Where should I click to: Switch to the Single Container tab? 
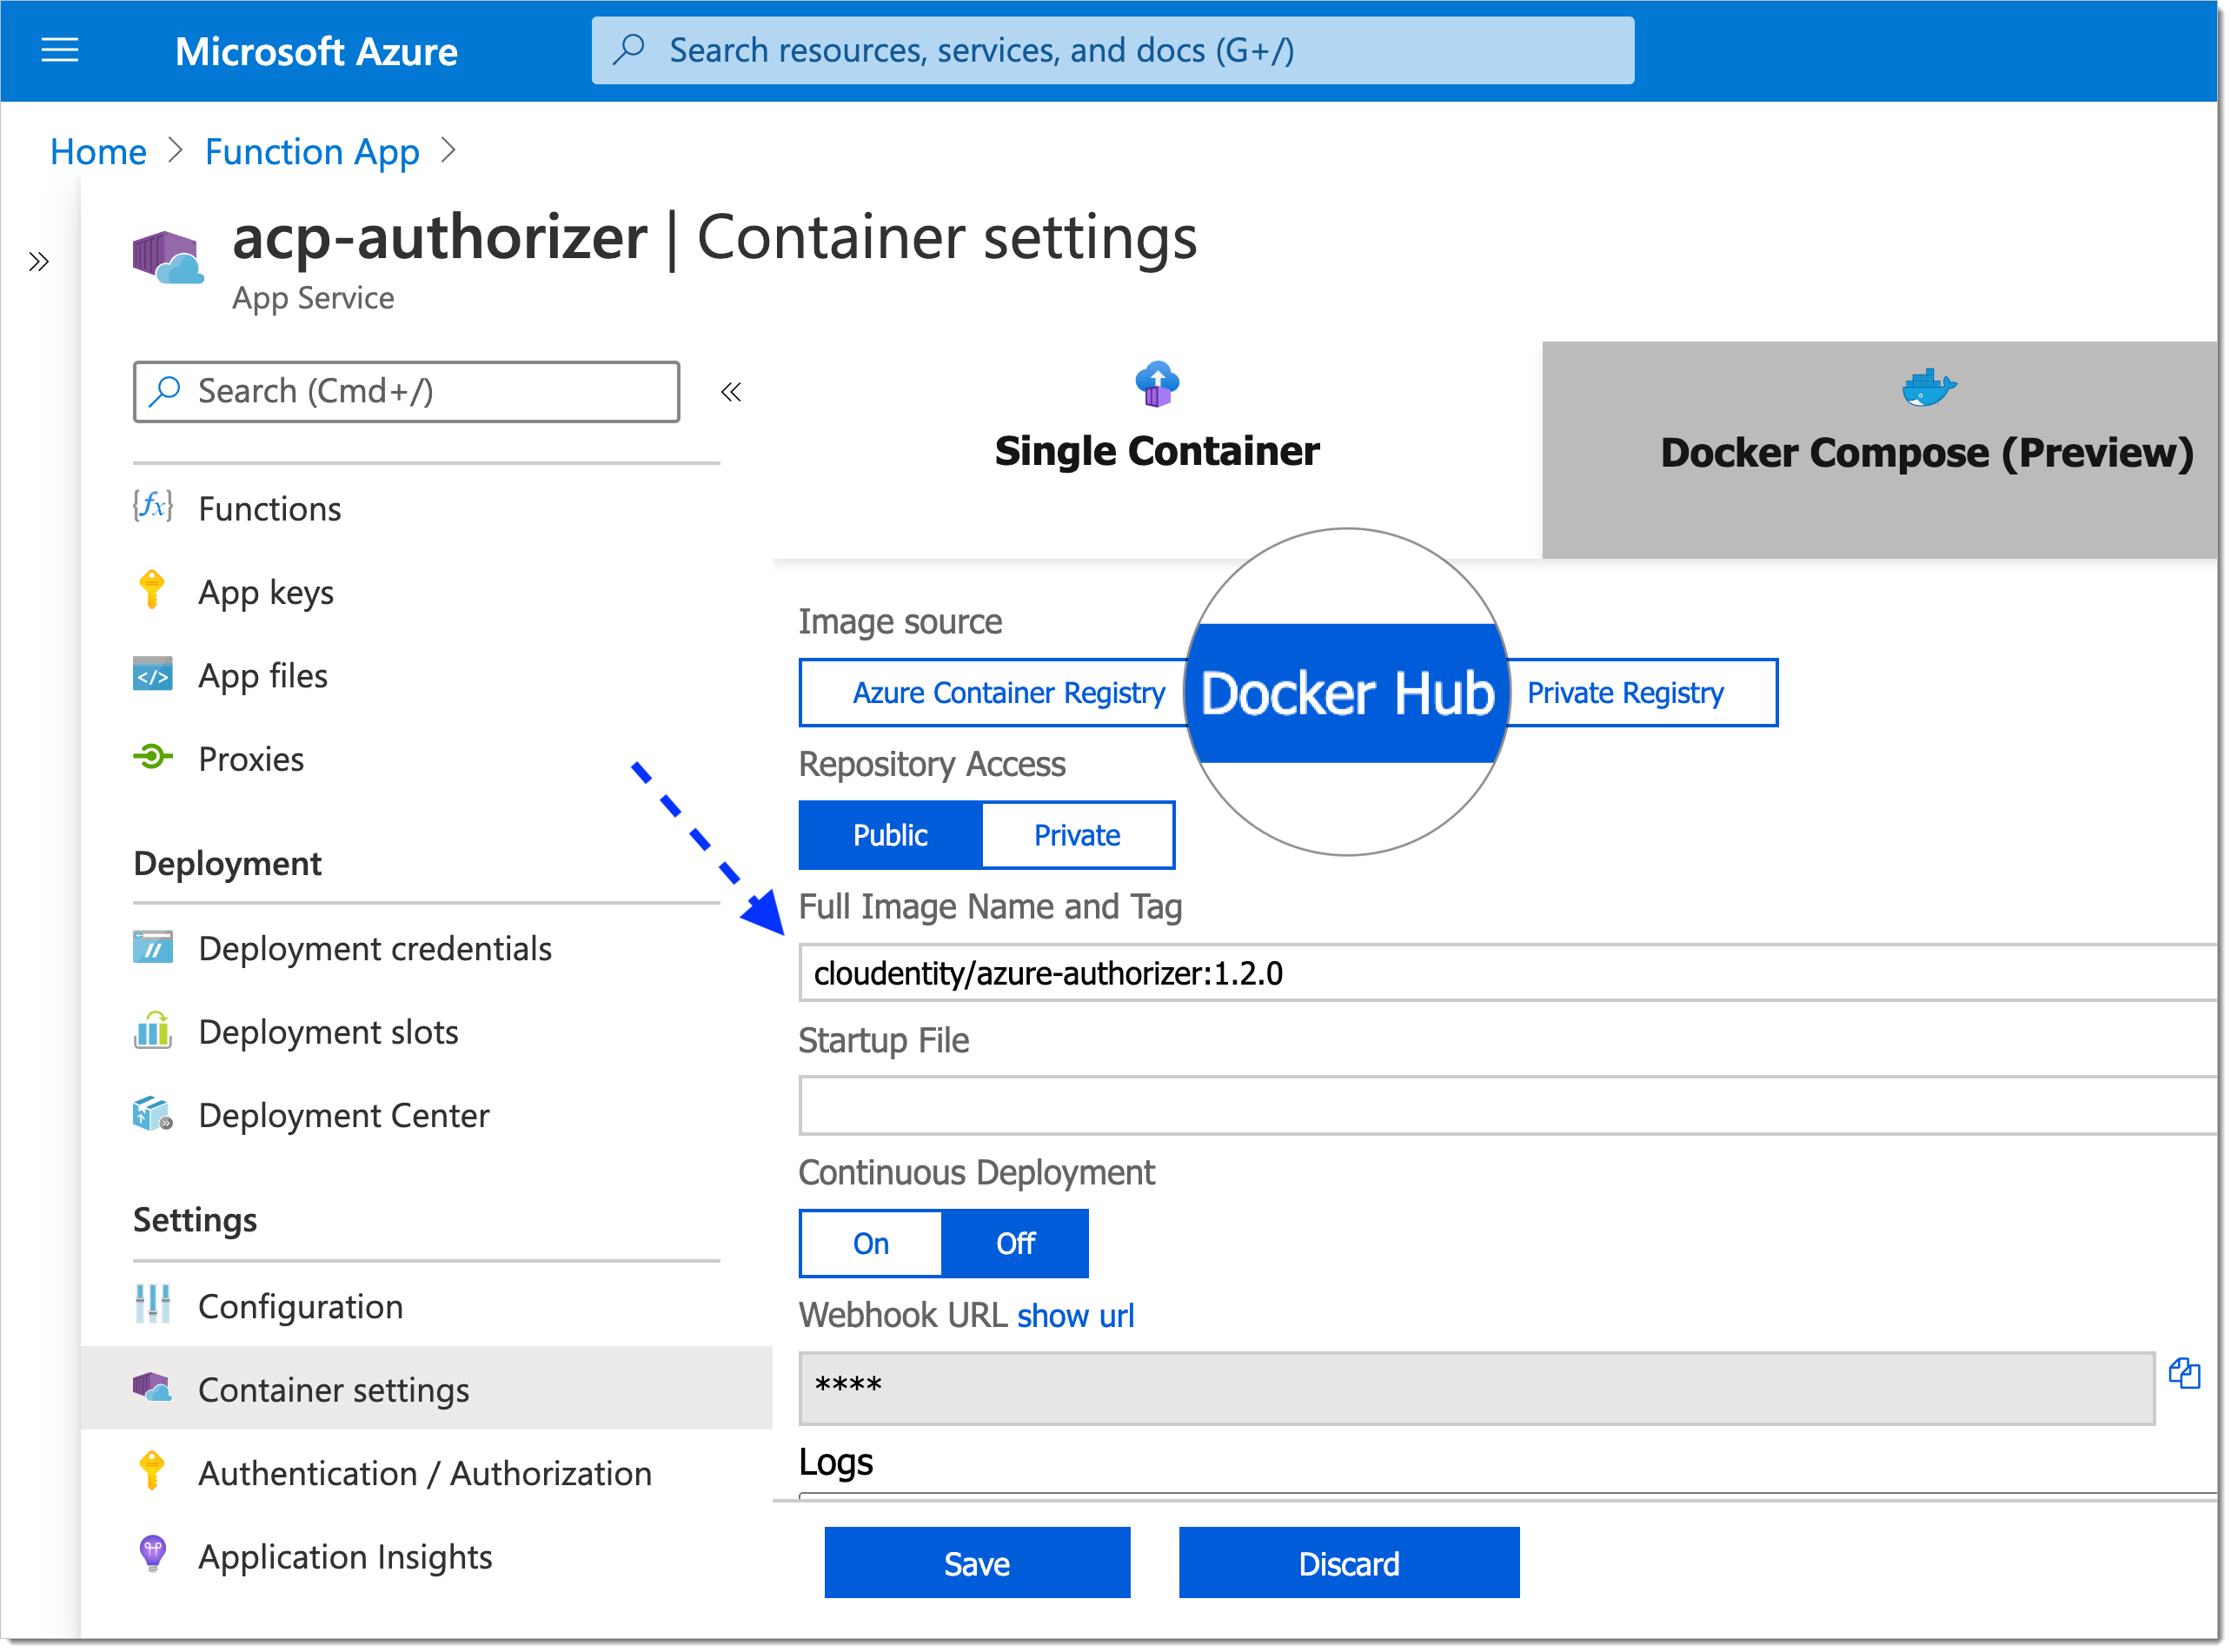coord(1158,450)
